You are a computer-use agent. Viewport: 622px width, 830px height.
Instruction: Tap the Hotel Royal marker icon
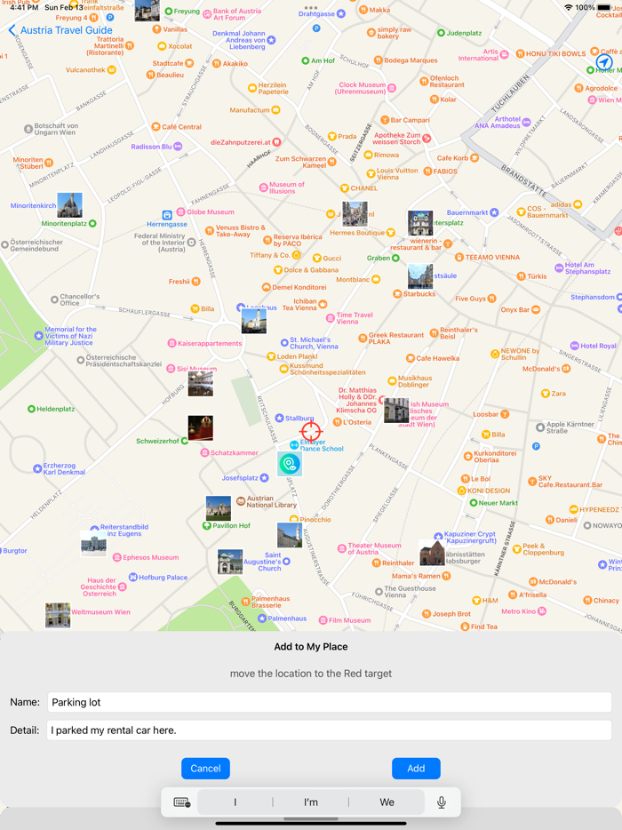(x=574, y=346)
